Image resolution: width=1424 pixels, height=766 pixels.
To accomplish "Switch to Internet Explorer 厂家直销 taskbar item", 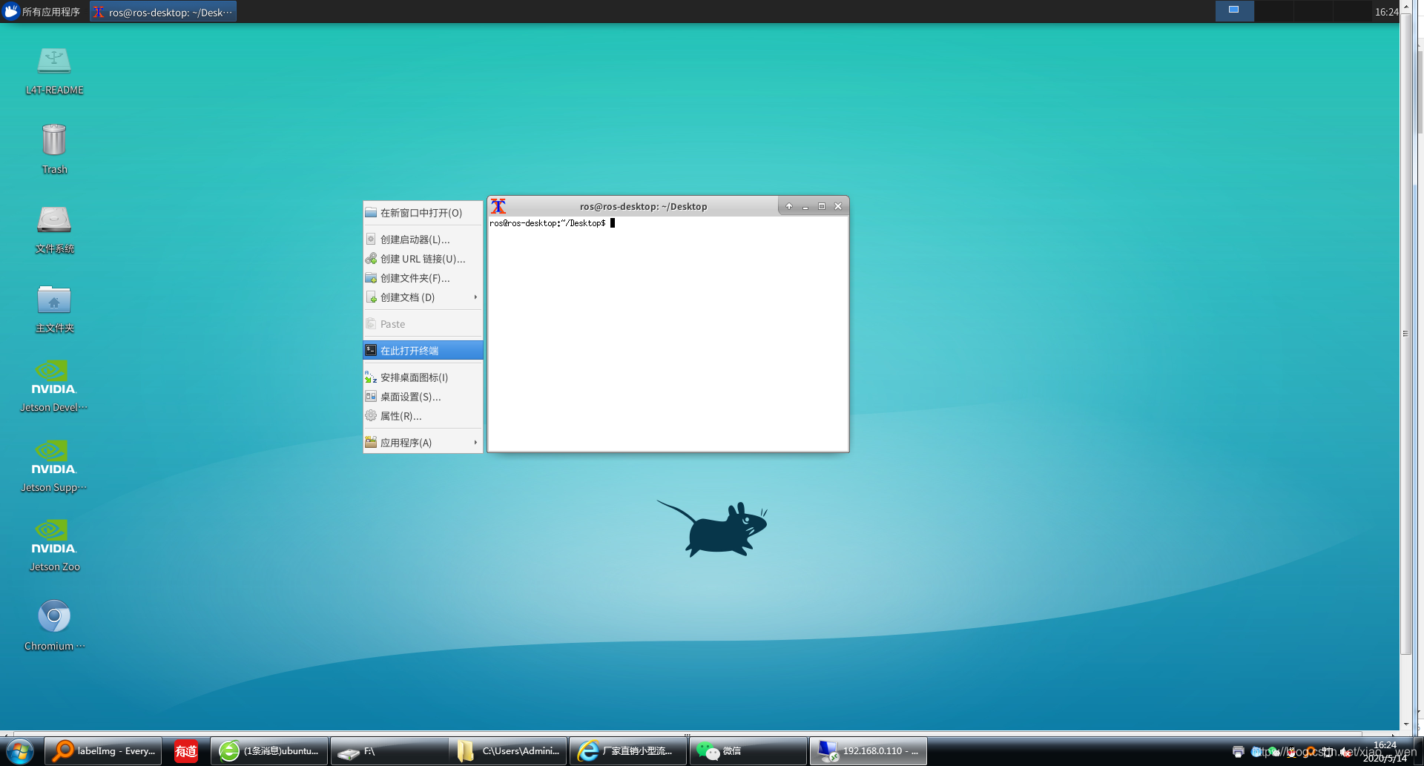I will click(628, 751).
